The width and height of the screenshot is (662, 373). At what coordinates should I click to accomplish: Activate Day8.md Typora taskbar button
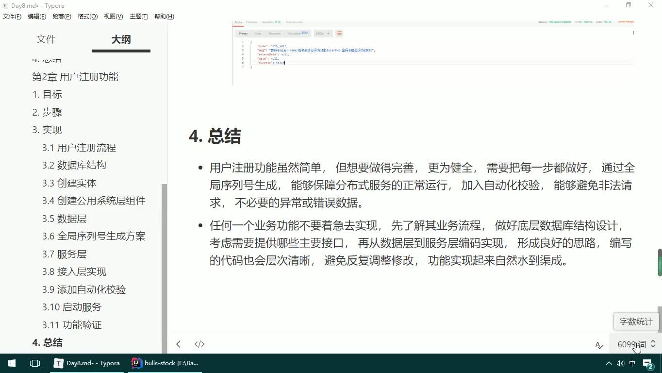pyautogui.click(x=87, y=363)
